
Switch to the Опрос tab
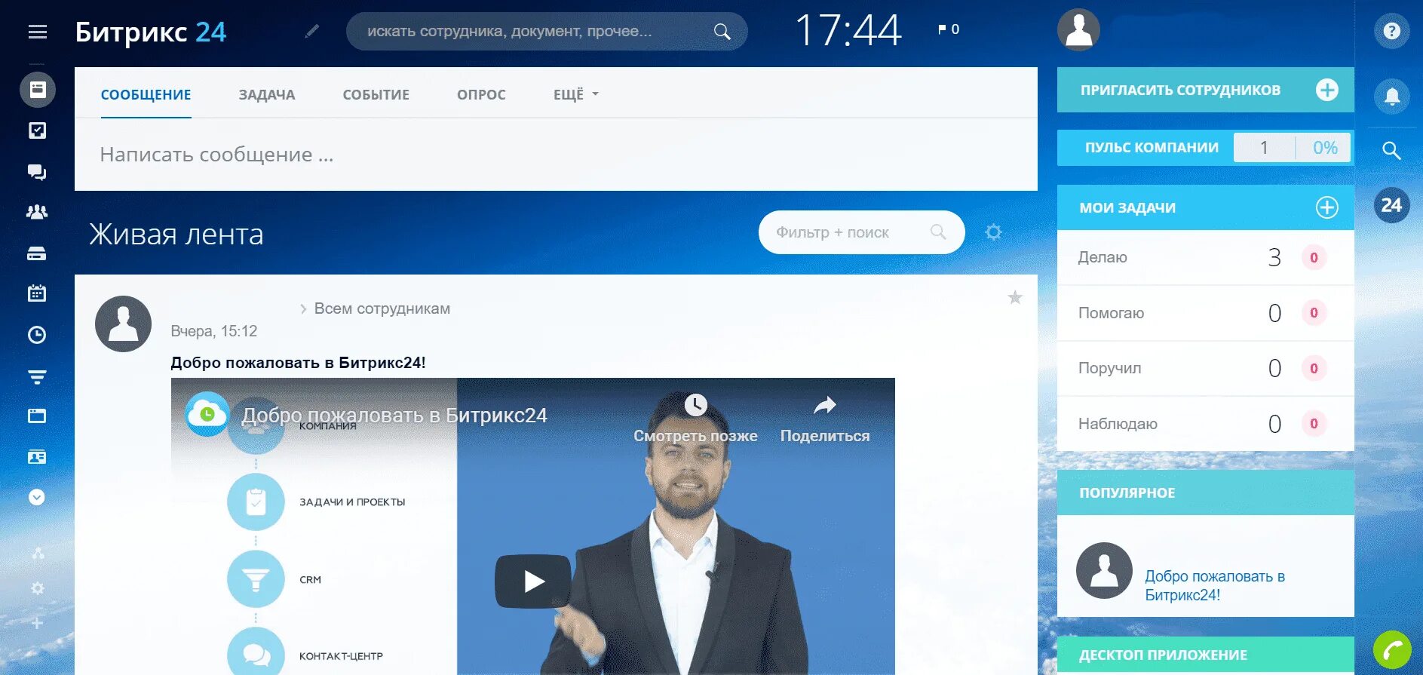pyautogui.click(x=481, y=95)
